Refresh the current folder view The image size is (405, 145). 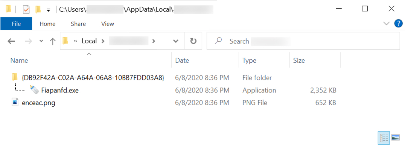click(193, 41)
